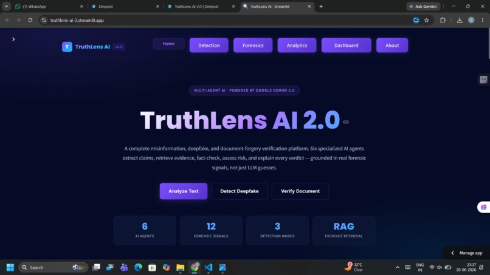The height and width of the screenshot is (275, 490).
Task: Bookmark this page with star
Action: (x=427, y=20)
